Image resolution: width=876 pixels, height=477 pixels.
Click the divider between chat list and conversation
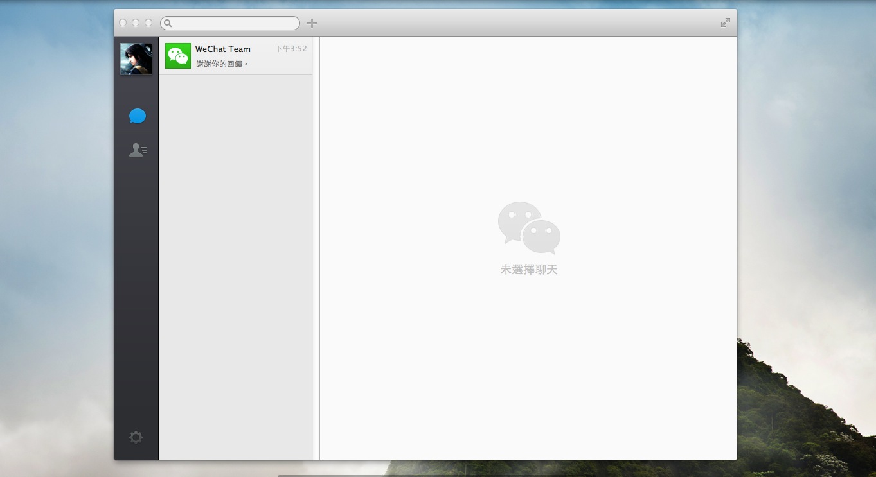pyautogui.click(x=319, y=257)
